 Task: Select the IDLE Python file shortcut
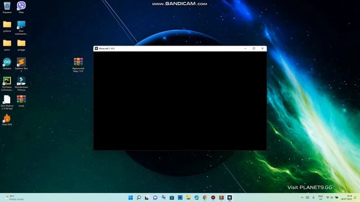coord(7,102)
